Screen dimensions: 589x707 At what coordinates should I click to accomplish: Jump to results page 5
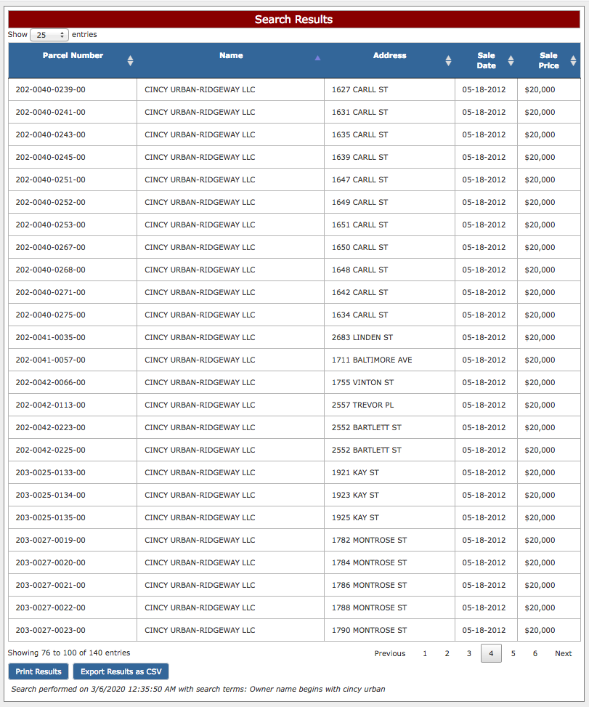(513, 653)
